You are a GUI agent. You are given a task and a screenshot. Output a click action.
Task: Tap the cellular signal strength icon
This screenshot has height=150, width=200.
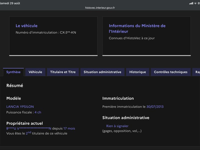191,3
